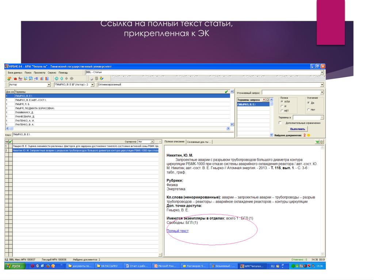Click the printer toolbar icon
Image resolution: width=374 pixels, height=280 pixels.
92,78
